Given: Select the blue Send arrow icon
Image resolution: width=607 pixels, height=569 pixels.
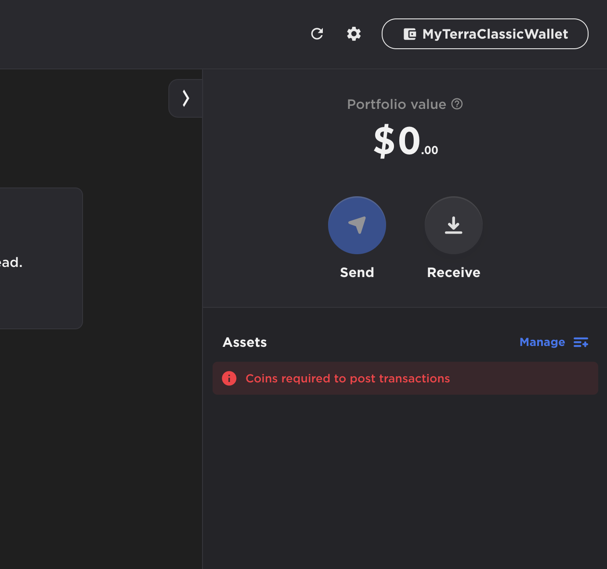Looking at the screenshot, I should 357,225.
